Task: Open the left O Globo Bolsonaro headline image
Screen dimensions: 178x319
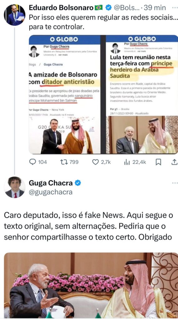Action: coord(65,94)
